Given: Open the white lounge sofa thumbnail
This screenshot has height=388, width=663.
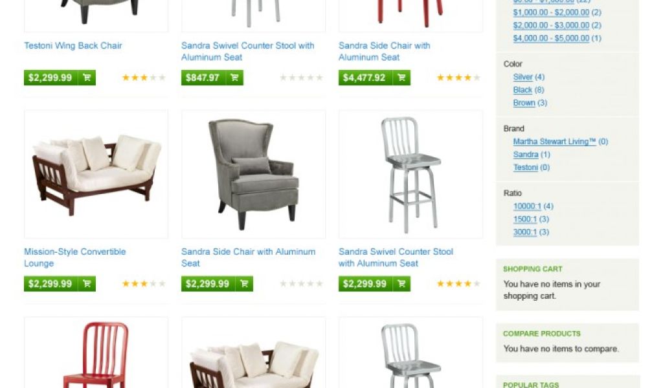Looking at the screenshot, I should (x=96, y=175).
